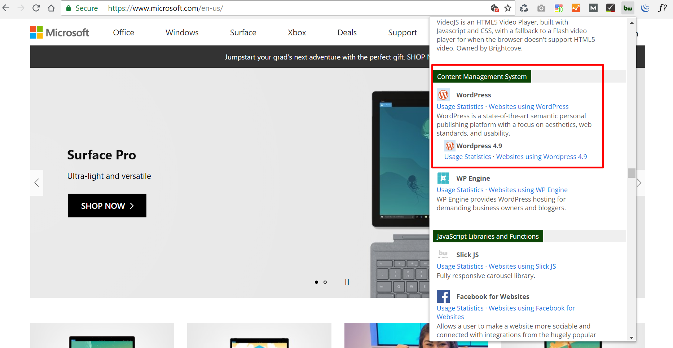Click the blue crescent extension icon

tap(645, 8)
